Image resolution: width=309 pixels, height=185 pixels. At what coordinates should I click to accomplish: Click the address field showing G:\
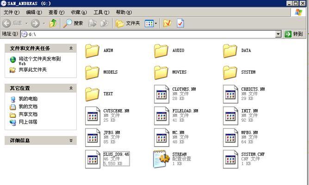(x=148, y=34)
